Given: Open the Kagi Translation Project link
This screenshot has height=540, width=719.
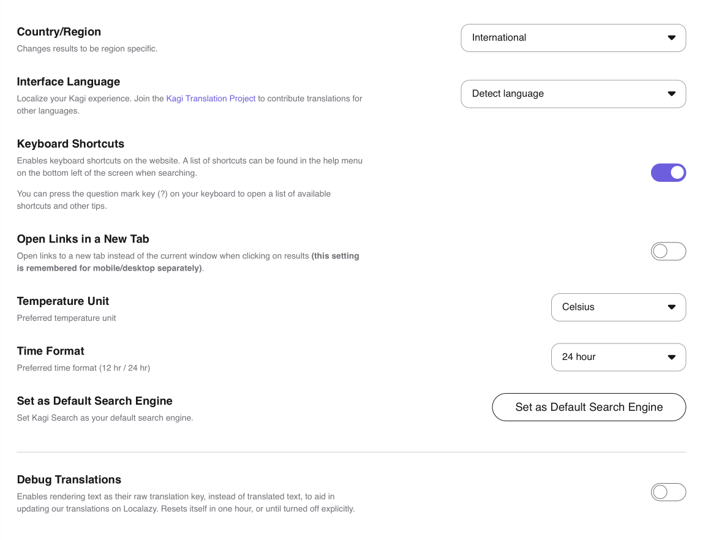Looking at the screenshot, I should coord(211,99).
